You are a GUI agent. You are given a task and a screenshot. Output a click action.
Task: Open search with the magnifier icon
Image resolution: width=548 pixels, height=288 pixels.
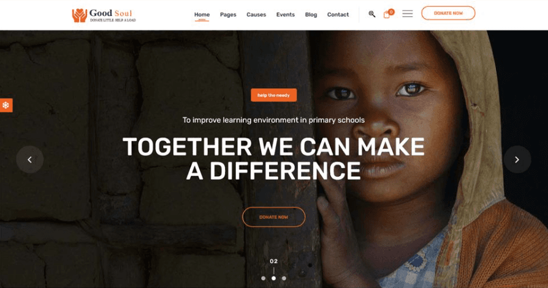372,14
